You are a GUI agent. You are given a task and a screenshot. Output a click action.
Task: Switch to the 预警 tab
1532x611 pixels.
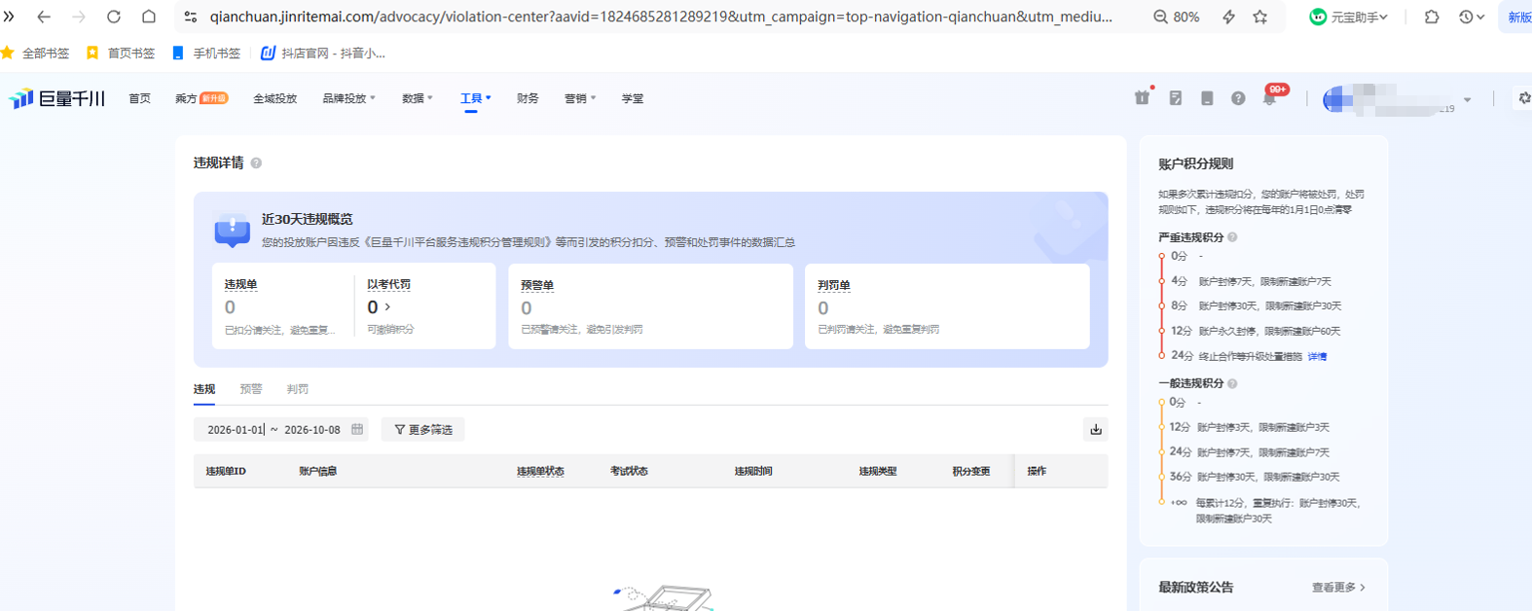(251, 389)
